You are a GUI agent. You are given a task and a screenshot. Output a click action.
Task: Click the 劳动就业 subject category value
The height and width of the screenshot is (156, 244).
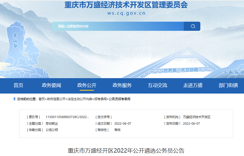click(52, 124)
